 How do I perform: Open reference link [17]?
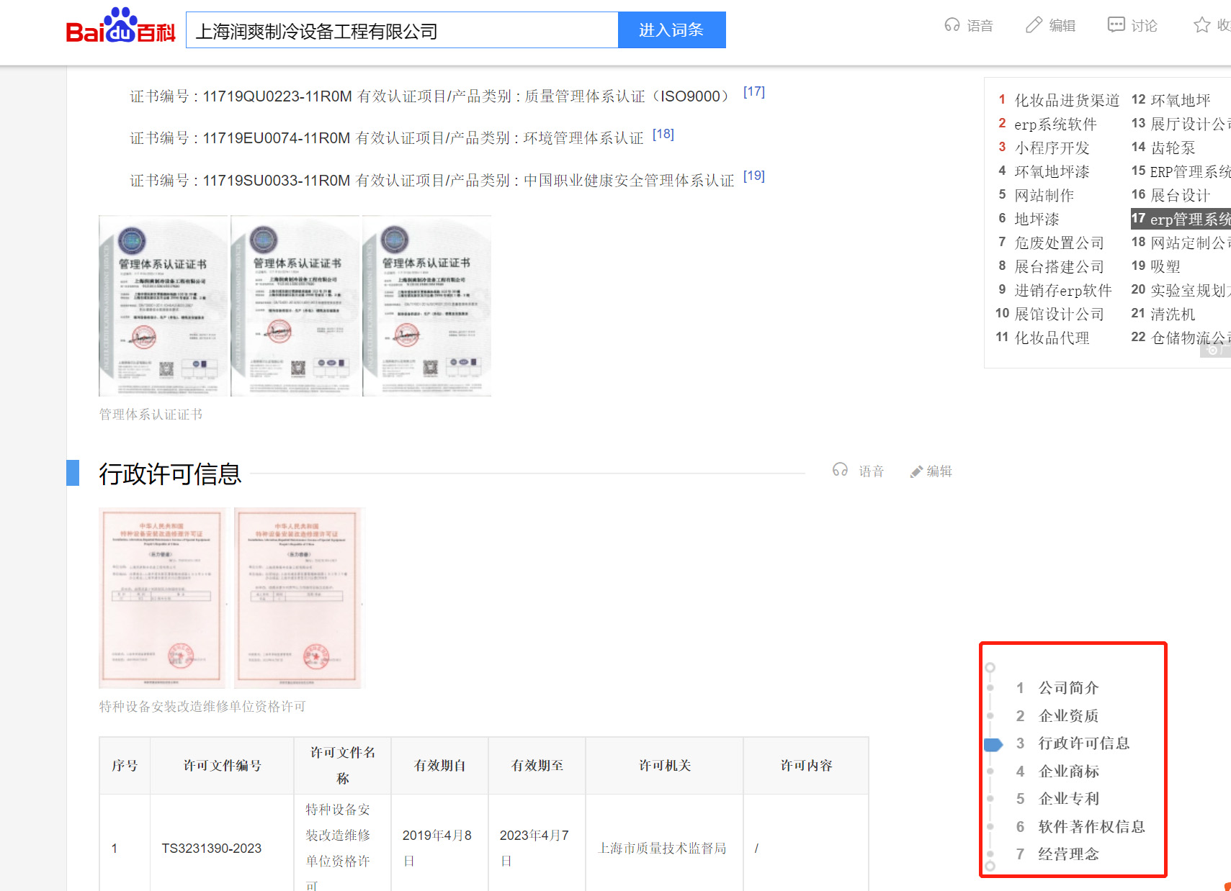(754, 92)
